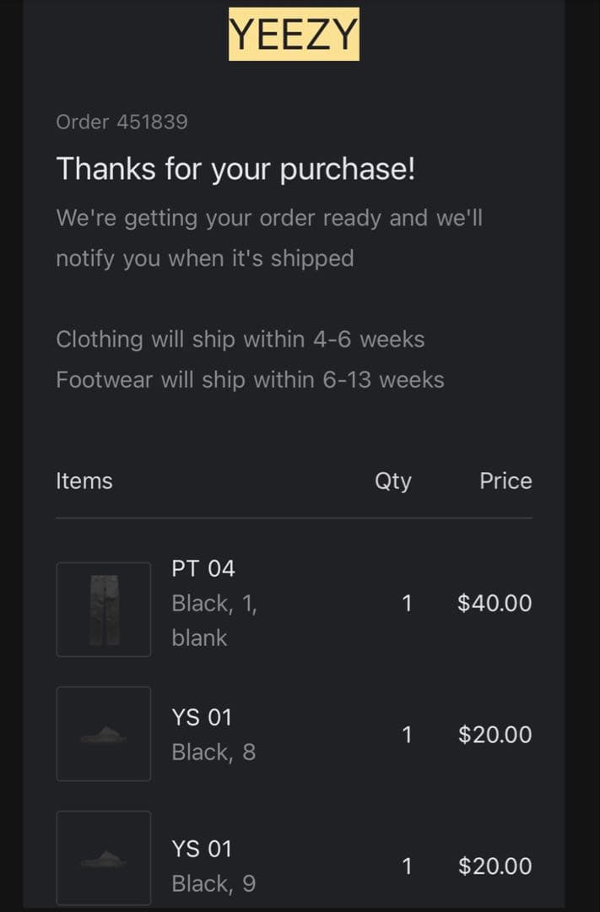600x912 pixels.
Task: Open the PT 04 pants thumbnail
Action: 104,609
